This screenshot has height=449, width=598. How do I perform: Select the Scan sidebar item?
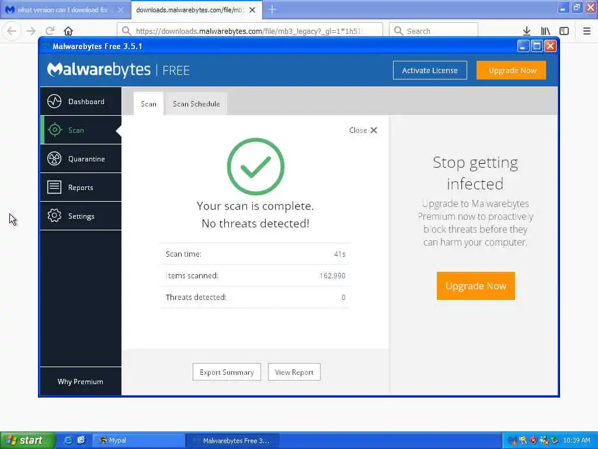tap(81, 130)
